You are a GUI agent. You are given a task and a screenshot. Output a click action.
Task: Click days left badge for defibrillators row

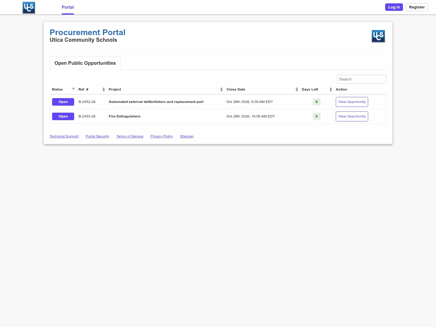(316, 102)
